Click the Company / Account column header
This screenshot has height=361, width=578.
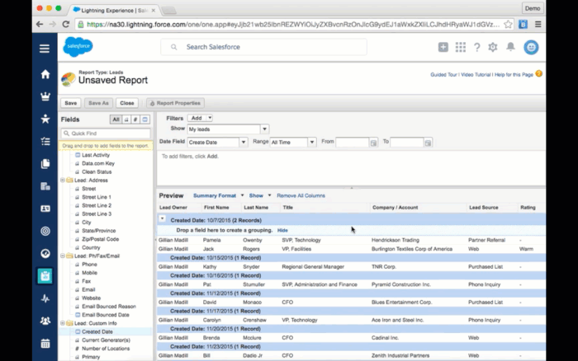pos(396,208)
